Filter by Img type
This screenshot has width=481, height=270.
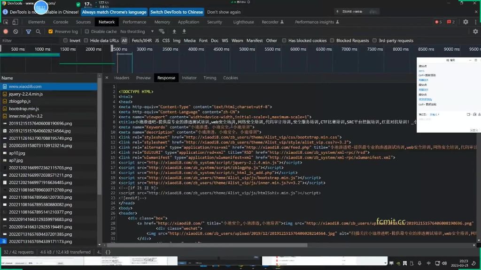(x=177, y=40)
